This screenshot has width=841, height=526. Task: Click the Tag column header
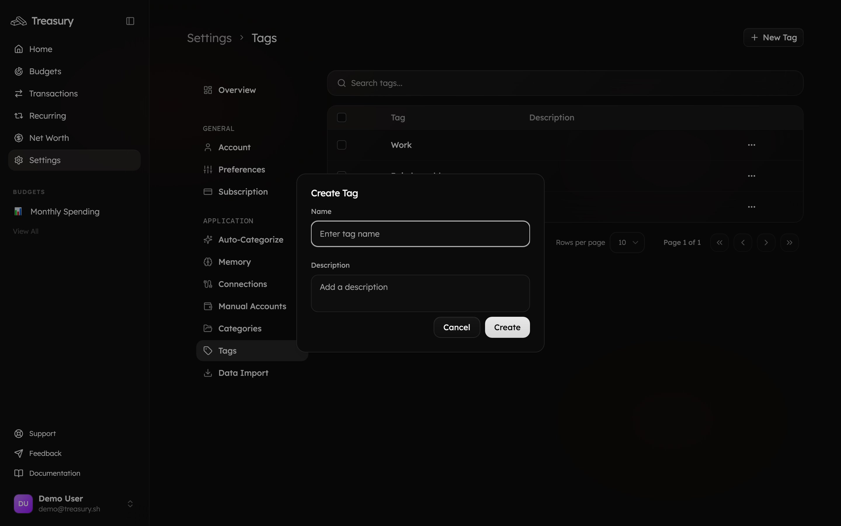(x=398, y=117)
